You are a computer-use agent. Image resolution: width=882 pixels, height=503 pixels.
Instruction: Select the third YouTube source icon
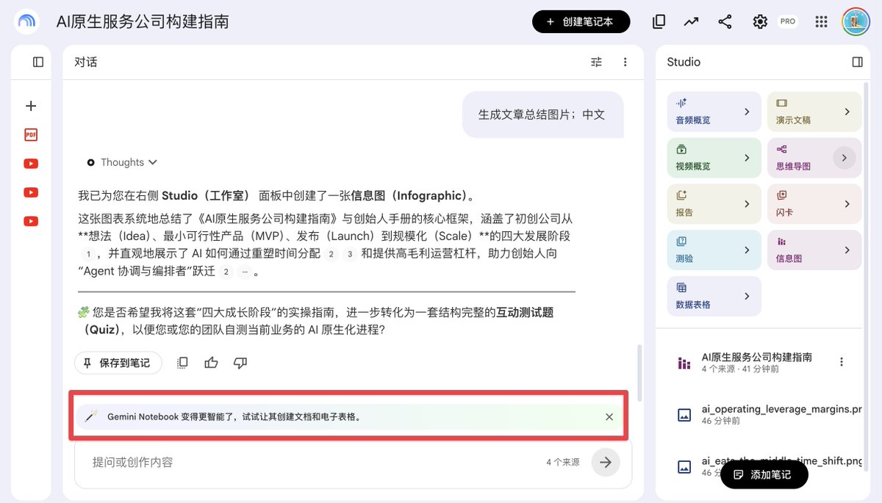(31, 221)
